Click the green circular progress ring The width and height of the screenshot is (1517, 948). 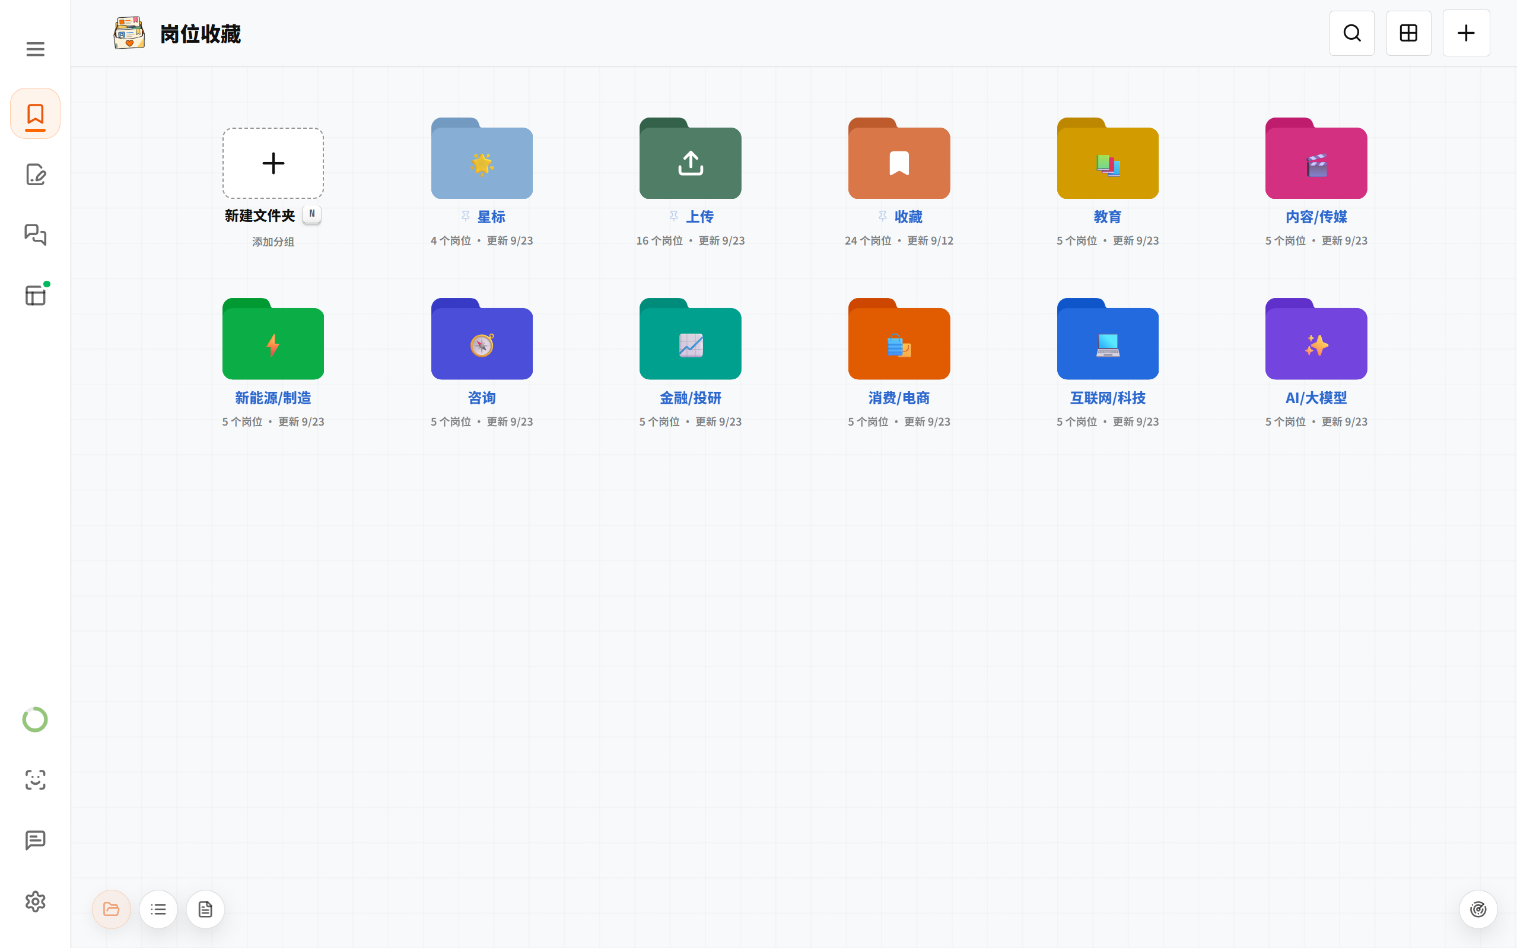[35, 719]
